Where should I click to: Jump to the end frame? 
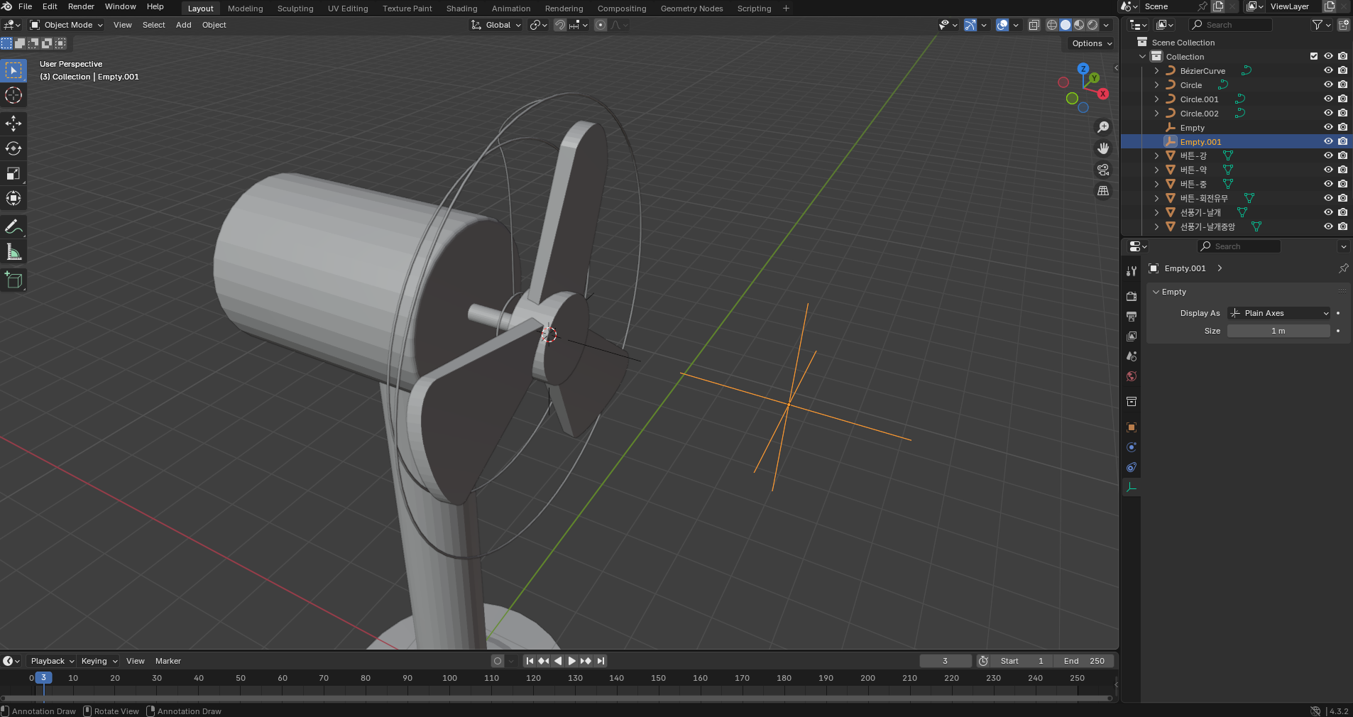coord(601,661)
